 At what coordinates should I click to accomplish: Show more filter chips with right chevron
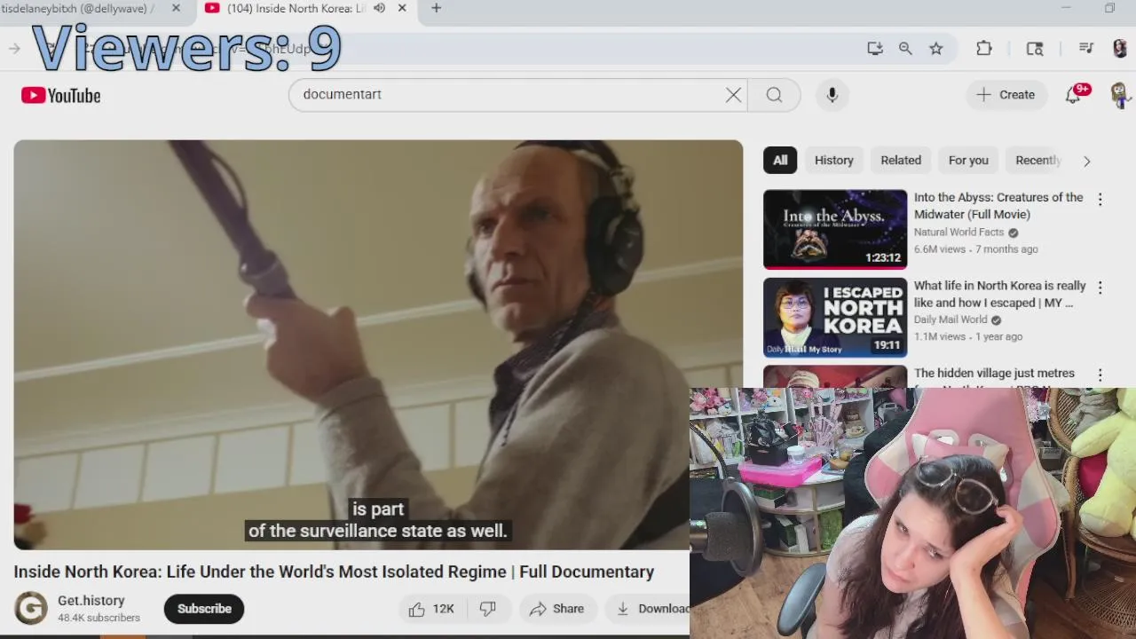(1086, 161)
